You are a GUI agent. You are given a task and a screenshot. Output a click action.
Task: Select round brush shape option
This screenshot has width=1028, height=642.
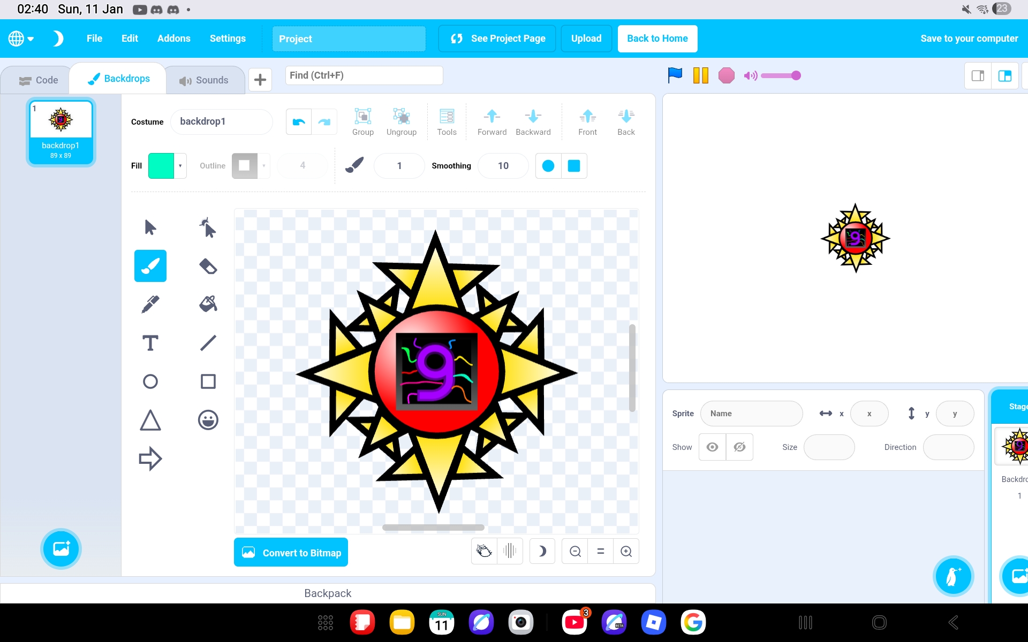548,166
